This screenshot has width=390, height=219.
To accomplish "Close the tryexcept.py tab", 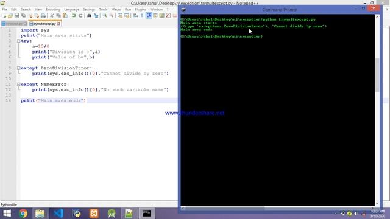I will 25,24.
